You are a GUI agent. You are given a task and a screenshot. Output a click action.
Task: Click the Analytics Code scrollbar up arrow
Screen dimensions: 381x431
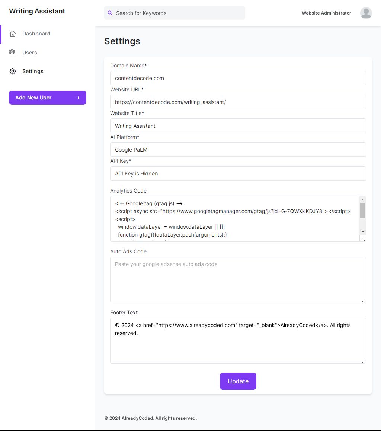(x=363, y=200)
